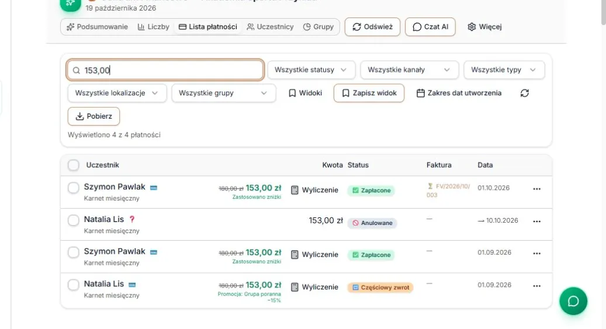This screenshot has height=329, width=606.
Task: Open Widoki saved views menu
Action: 305,93
